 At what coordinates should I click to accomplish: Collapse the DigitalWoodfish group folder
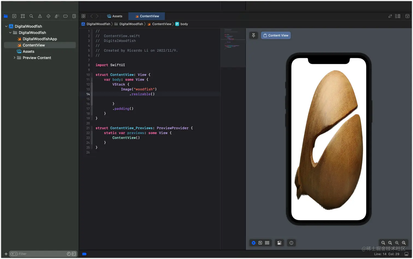tap(10, 33)
